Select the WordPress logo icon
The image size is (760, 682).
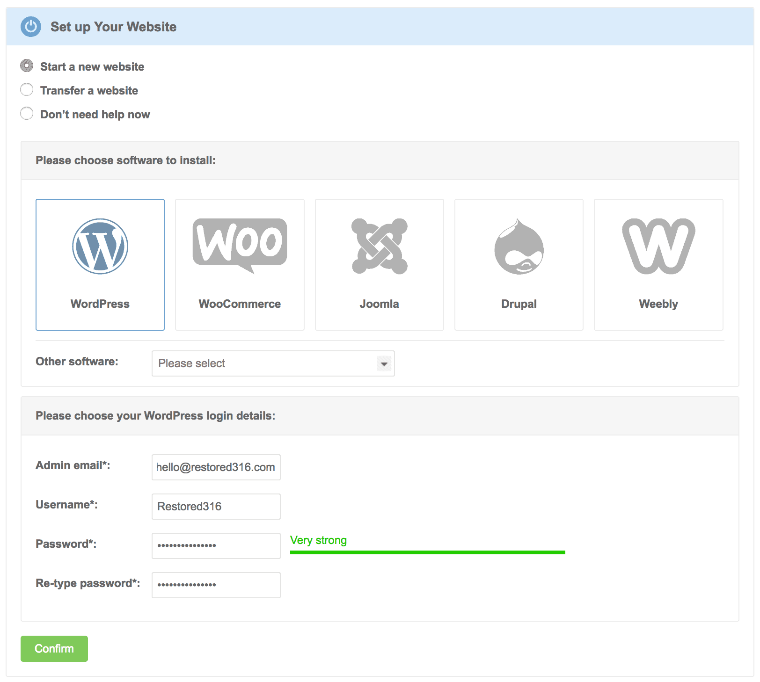[x=100, y=247]
